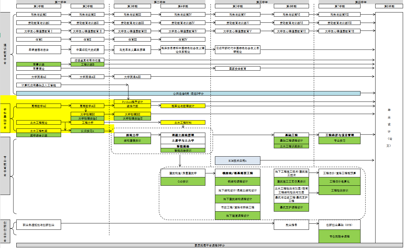Viewport: 404px width, 248px height.
Task: Click the green 地下隧道课程设计 box
Action: coord(237,215)
